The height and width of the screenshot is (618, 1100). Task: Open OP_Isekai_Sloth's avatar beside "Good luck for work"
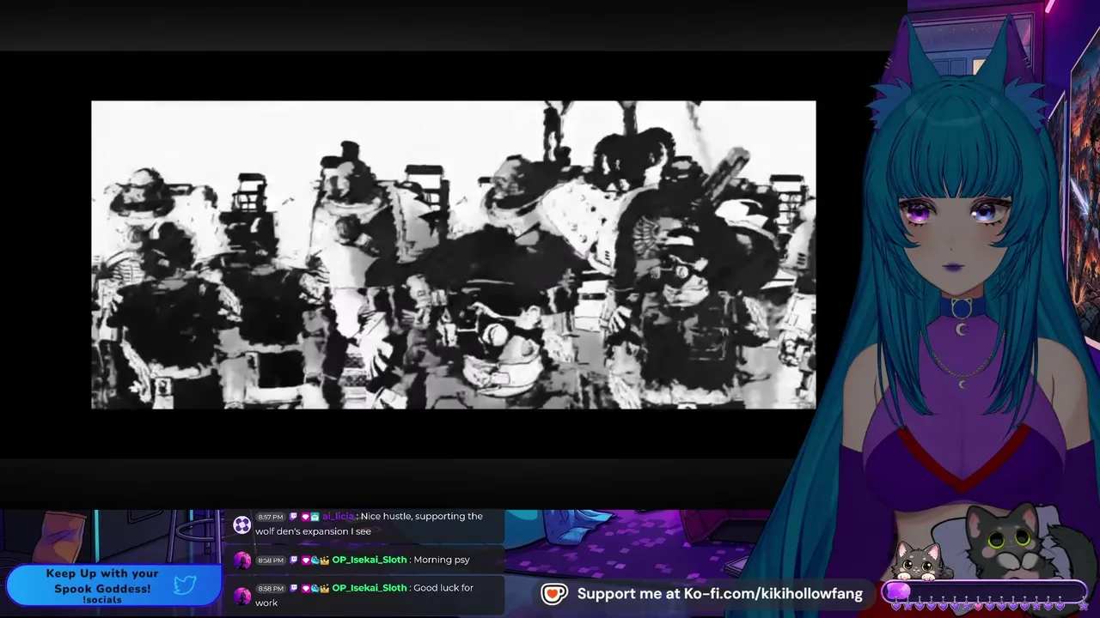click(x=242, y=595)
